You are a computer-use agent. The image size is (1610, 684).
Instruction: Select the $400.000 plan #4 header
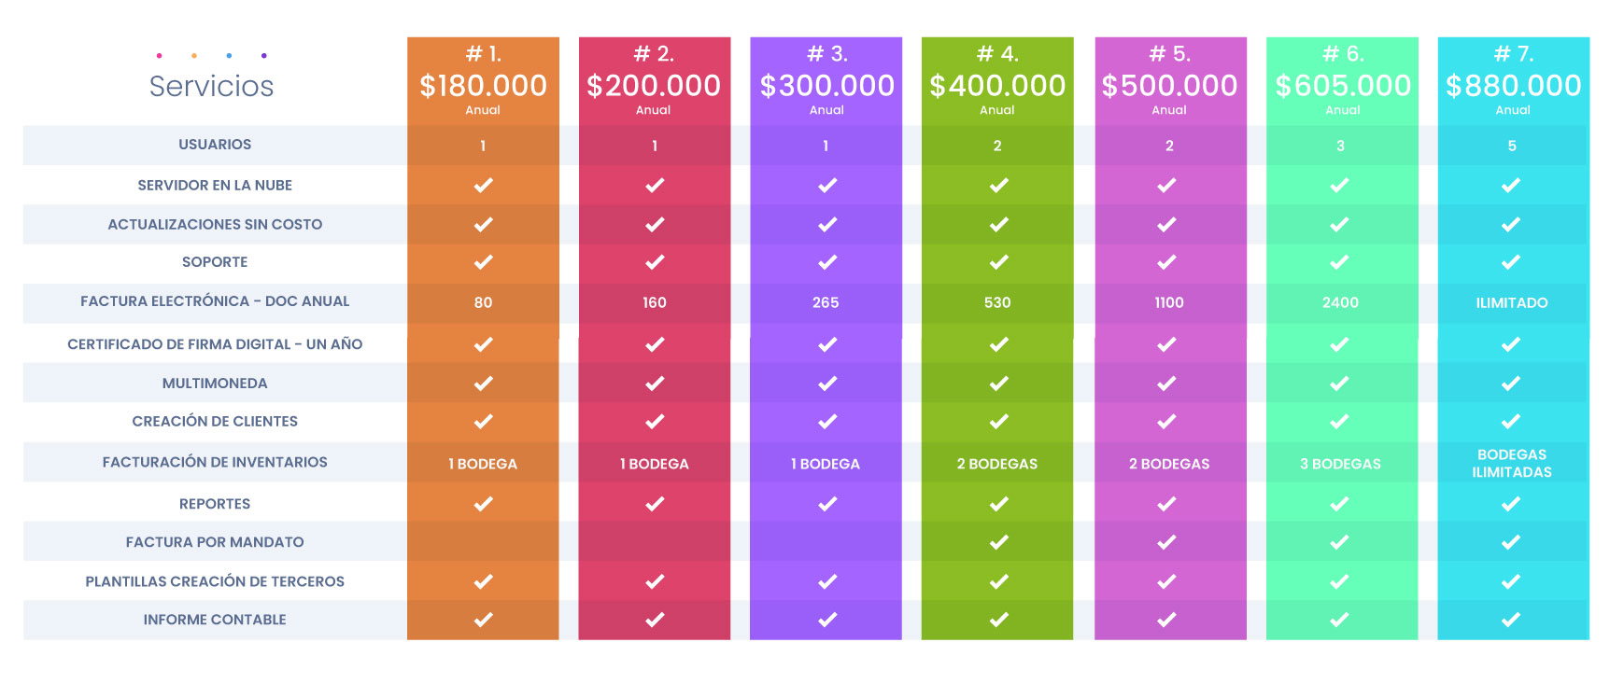tap(997, 81)
